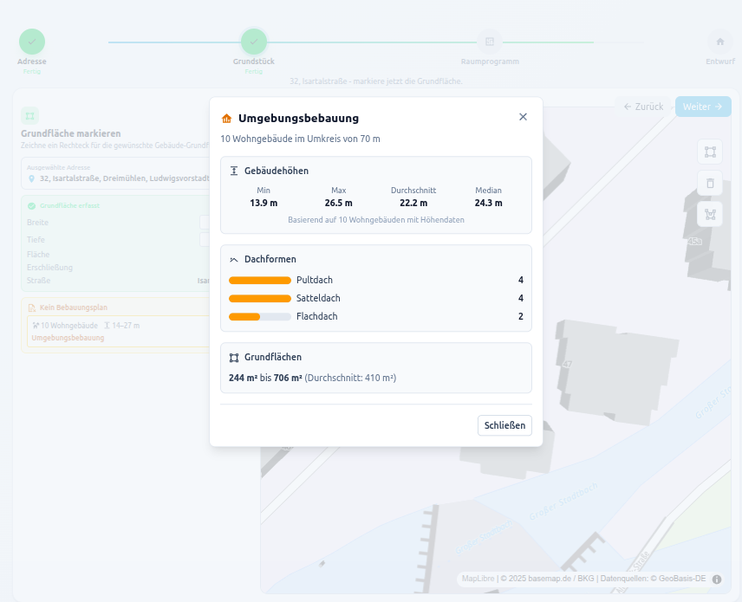Open the map info icon in the bottom corner

715,579
